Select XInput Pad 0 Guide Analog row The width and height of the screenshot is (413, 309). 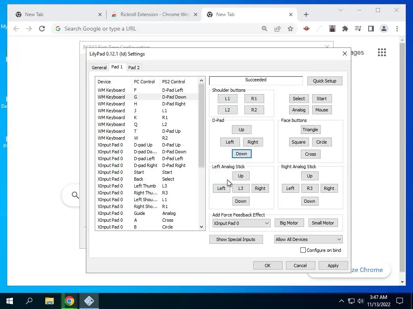tap(147, 213)
